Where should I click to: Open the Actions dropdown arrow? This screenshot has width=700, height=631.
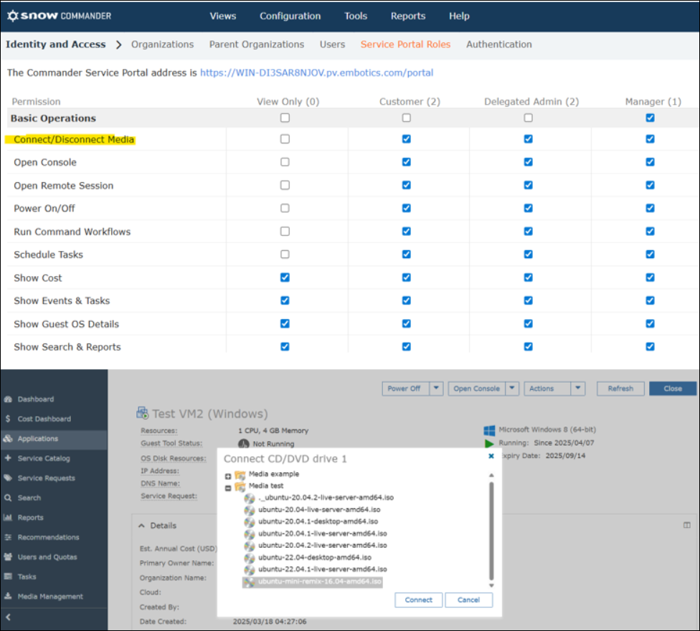(577, 388)
